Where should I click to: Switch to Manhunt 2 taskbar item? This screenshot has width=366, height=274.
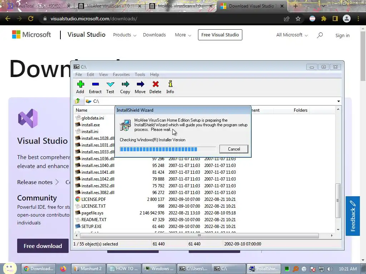pyautogui.click(x=88, y=269)
